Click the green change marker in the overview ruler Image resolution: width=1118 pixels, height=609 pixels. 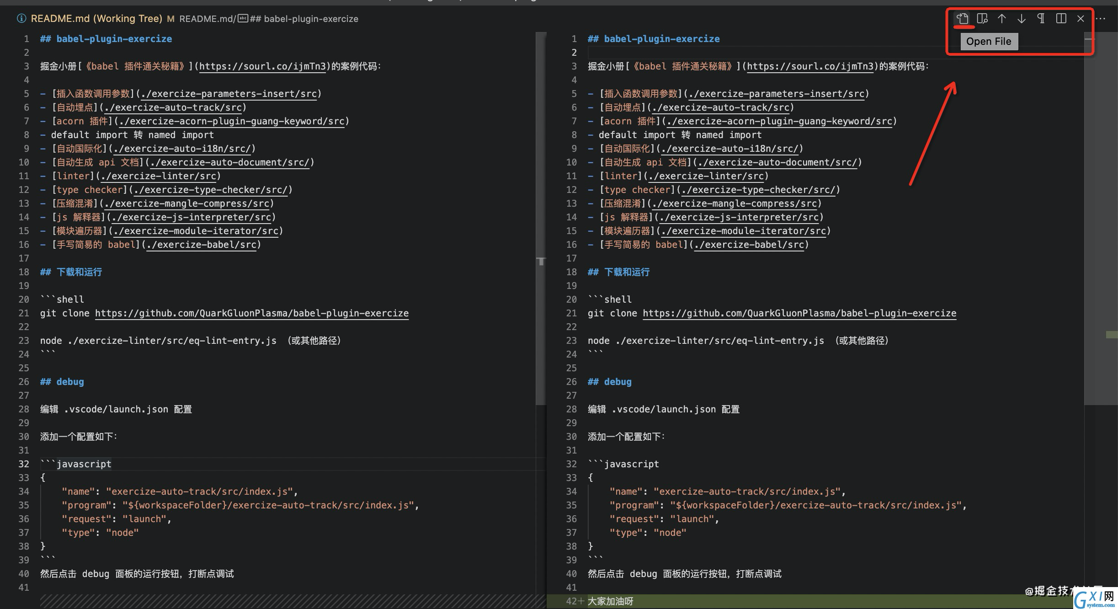point(1112,335)
